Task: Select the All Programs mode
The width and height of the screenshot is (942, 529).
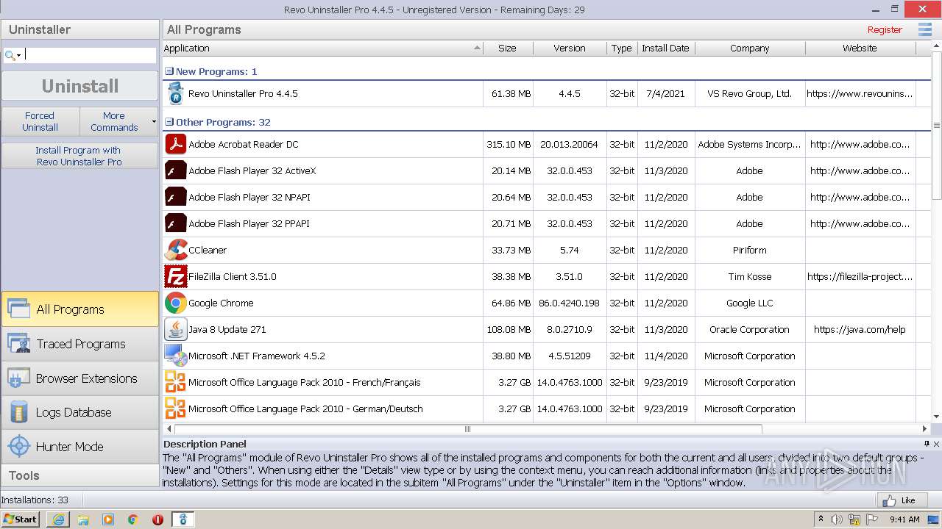Action: click(79, 309)
